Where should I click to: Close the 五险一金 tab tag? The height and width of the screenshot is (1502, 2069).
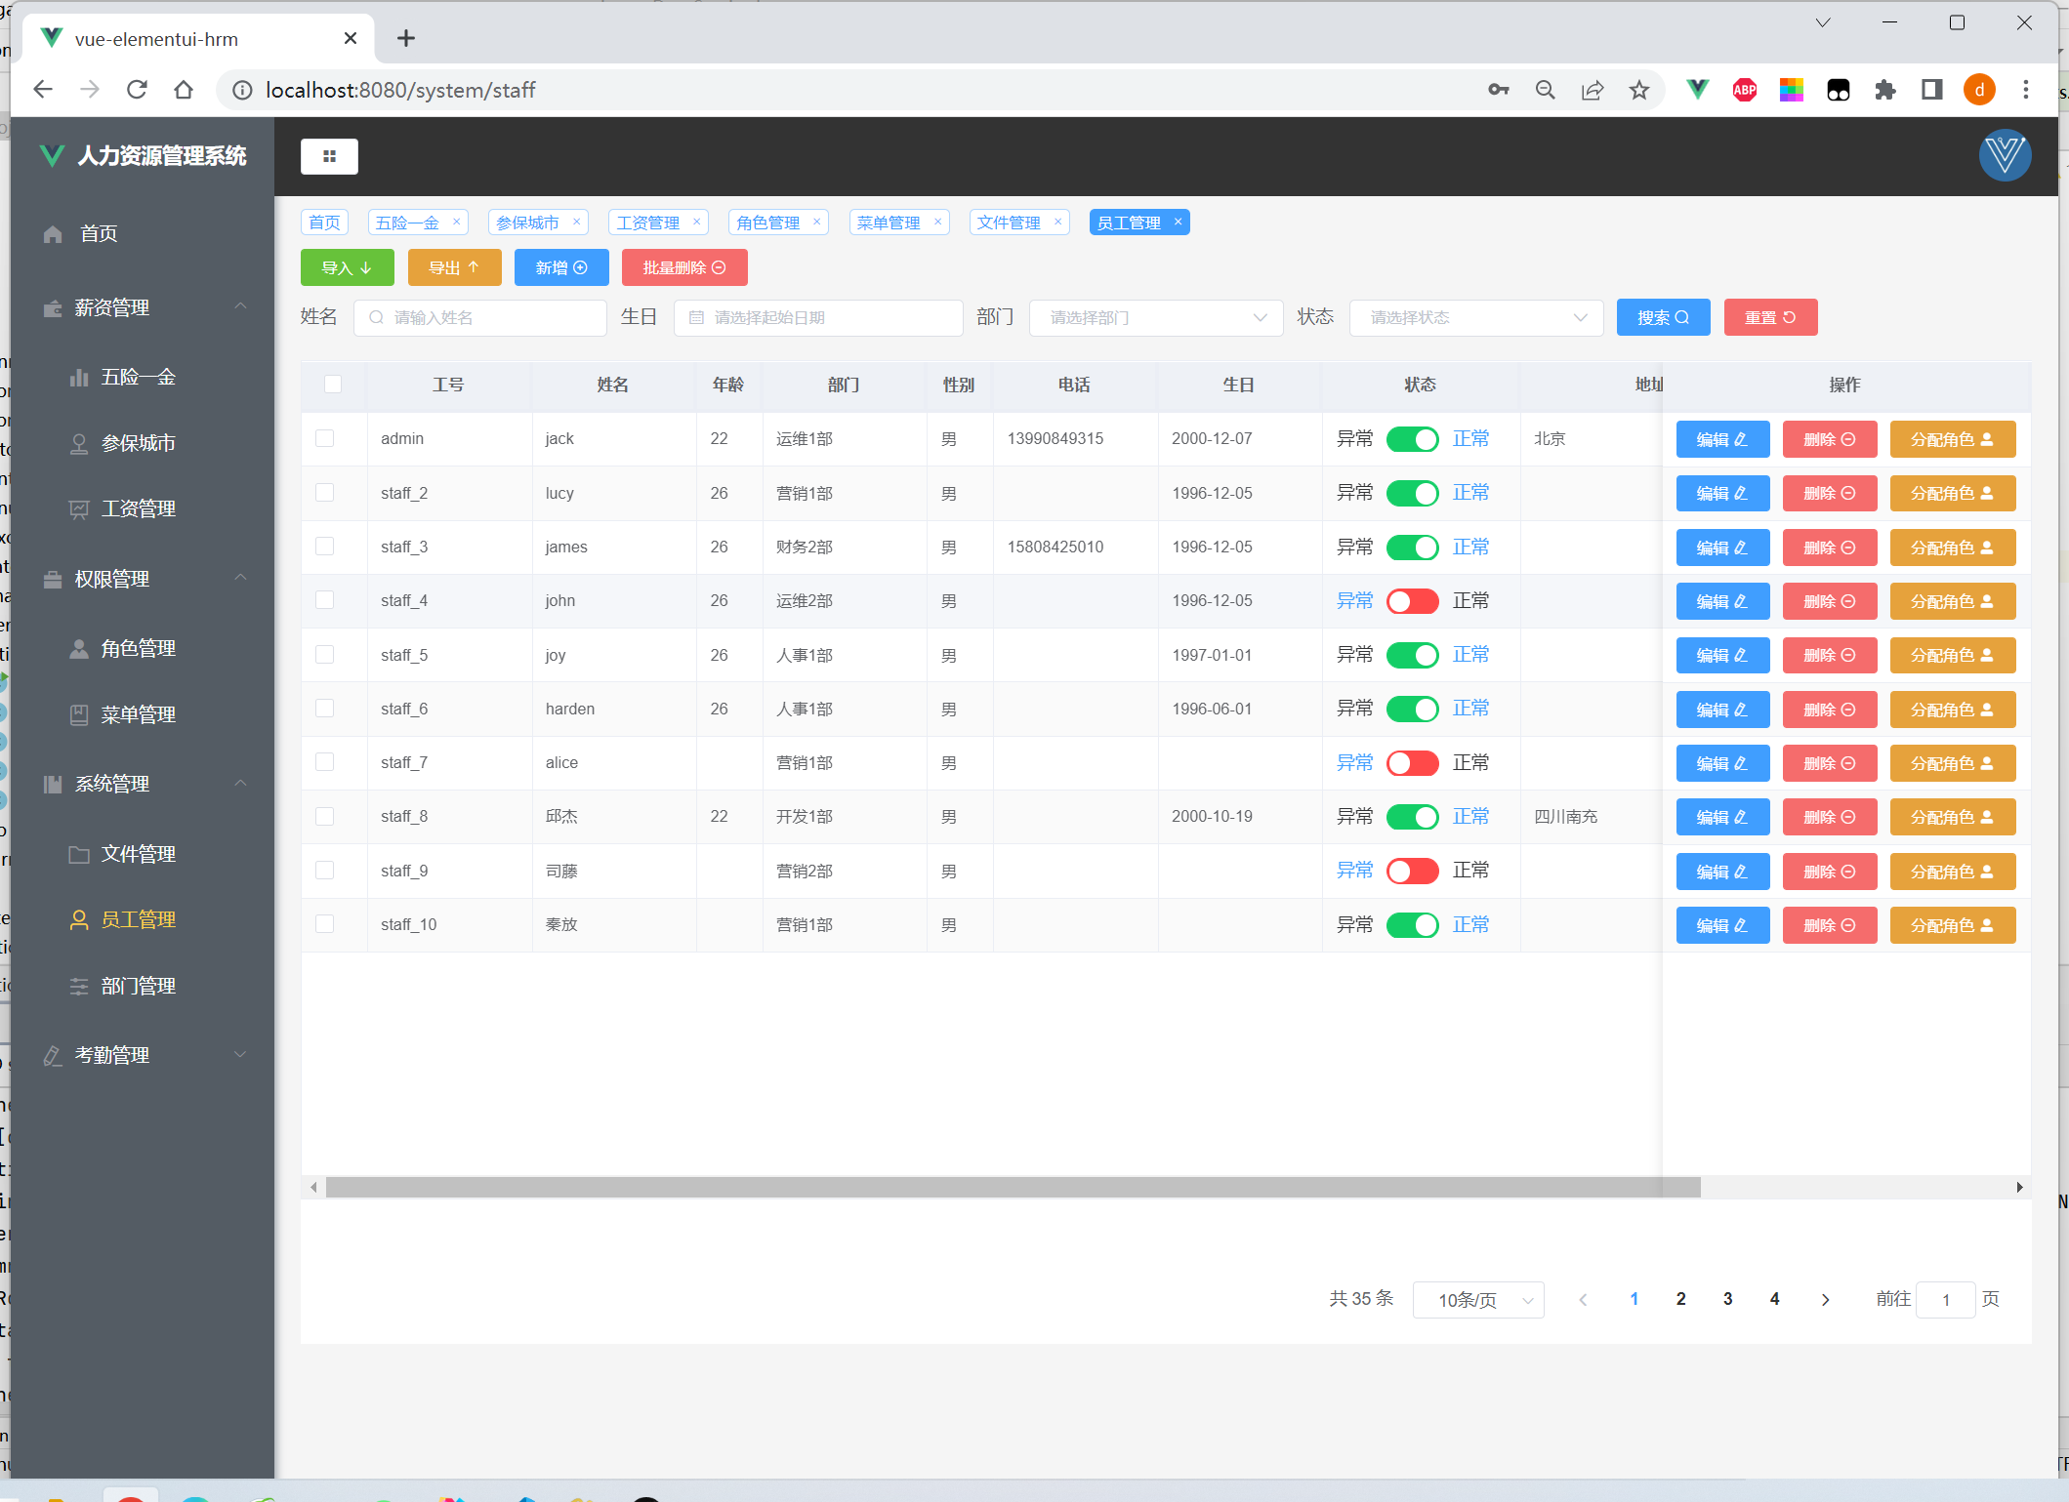pos(456,222)
